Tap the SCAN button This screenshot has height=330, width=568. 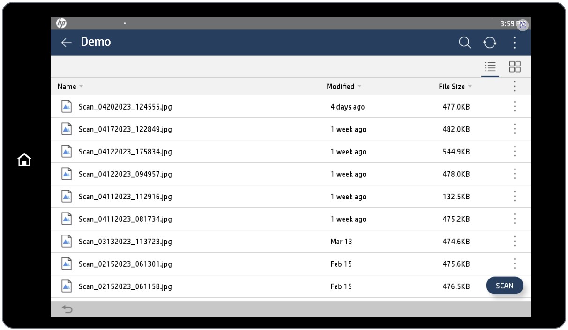pos(505,286)
